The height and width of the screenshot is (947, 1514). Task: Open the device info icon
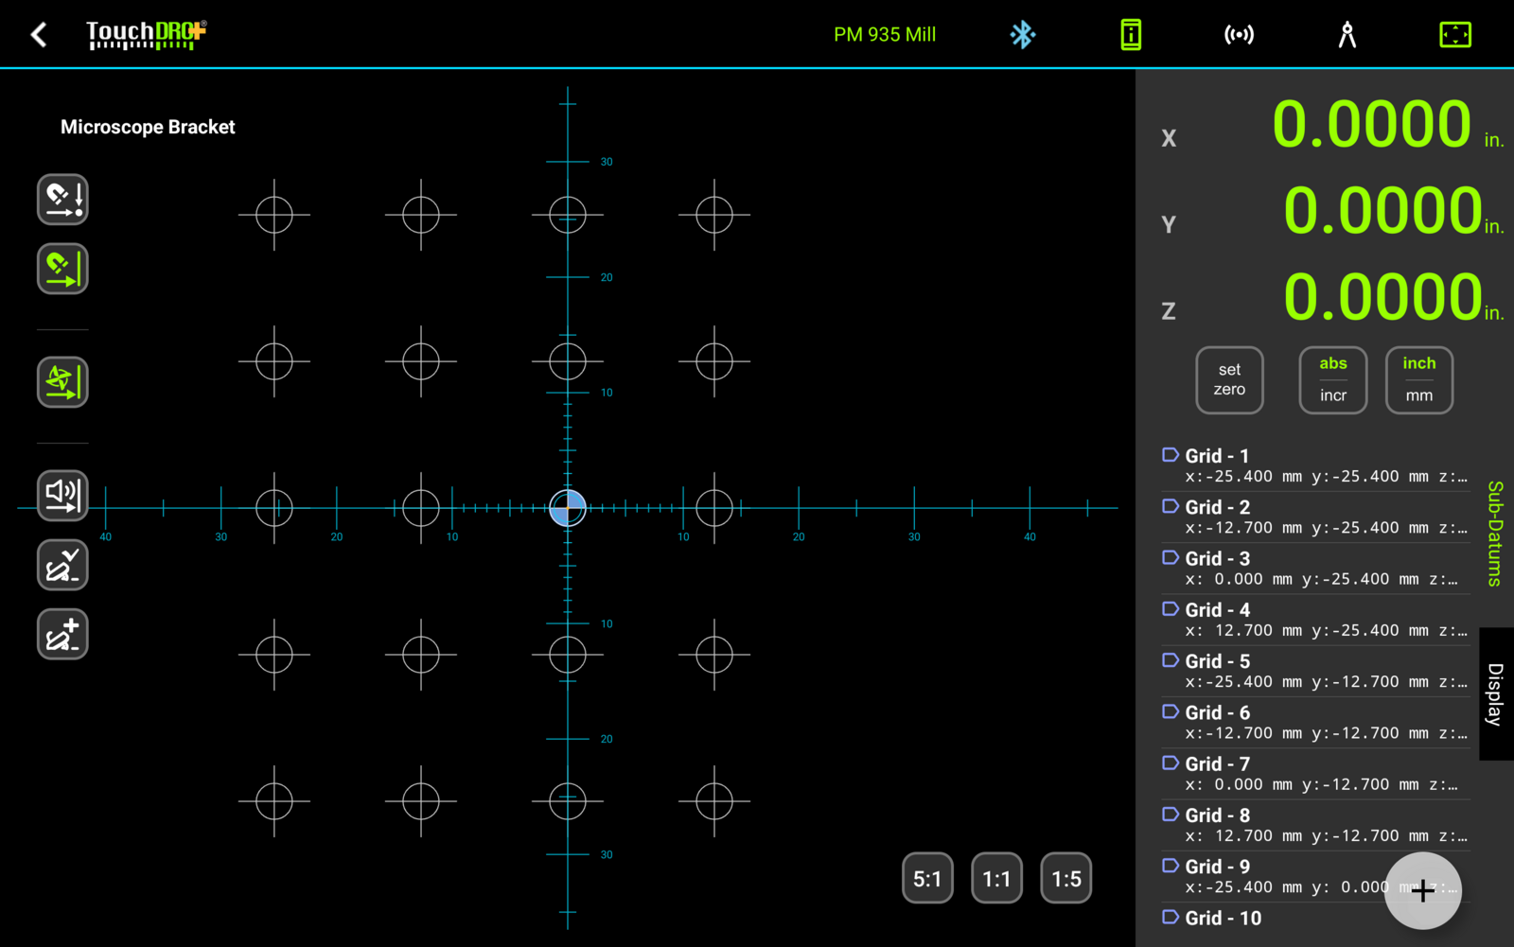(x=1130, y=35)
